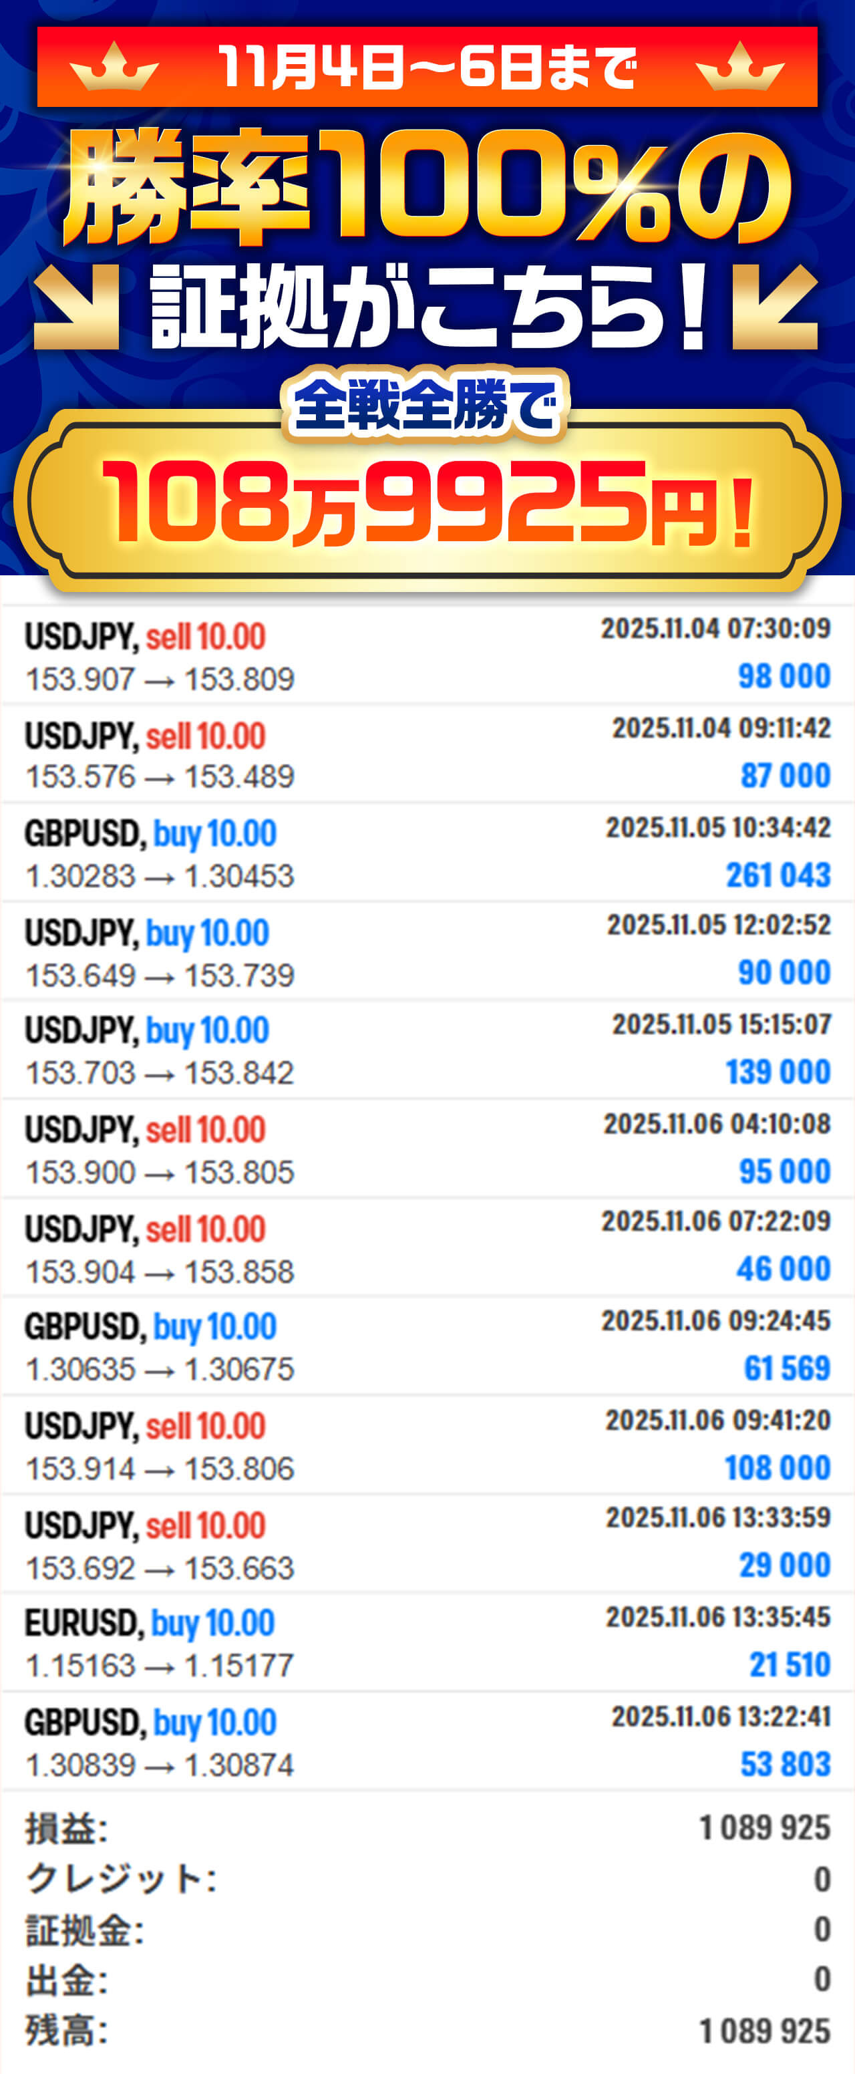Viewport: 855px width, 2074px height.
Task: Select the EURUSD buy 10.00 trade
Action: click(x=427, y=1642)
